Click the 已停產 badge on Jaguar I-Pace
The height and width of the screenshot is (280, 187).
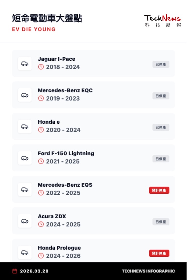(x=161, y=64)
